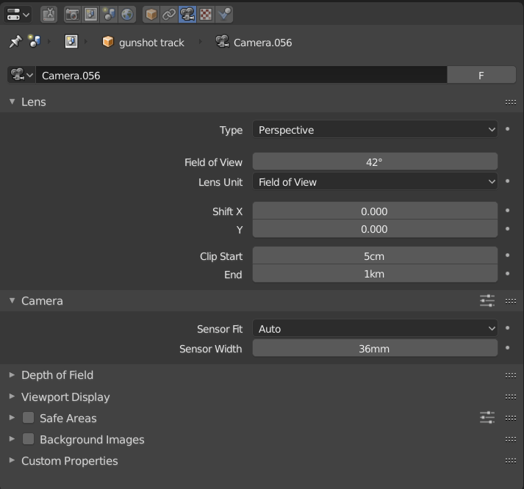The width and height of the screenshot is (524, 489).
Task: Expand the Safe Areas panel
Action: point(12,418)
